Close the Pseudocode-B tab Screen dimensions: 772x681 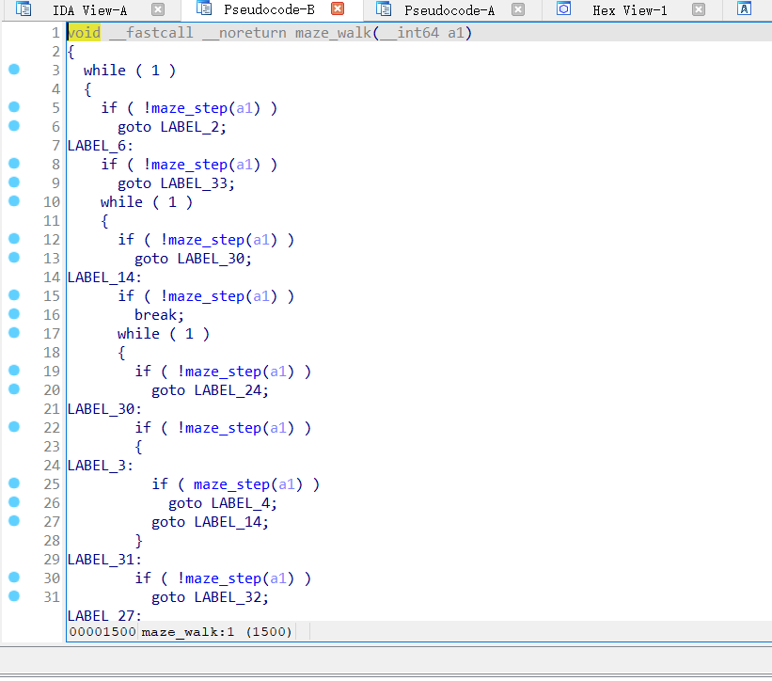tap(337, 10)
